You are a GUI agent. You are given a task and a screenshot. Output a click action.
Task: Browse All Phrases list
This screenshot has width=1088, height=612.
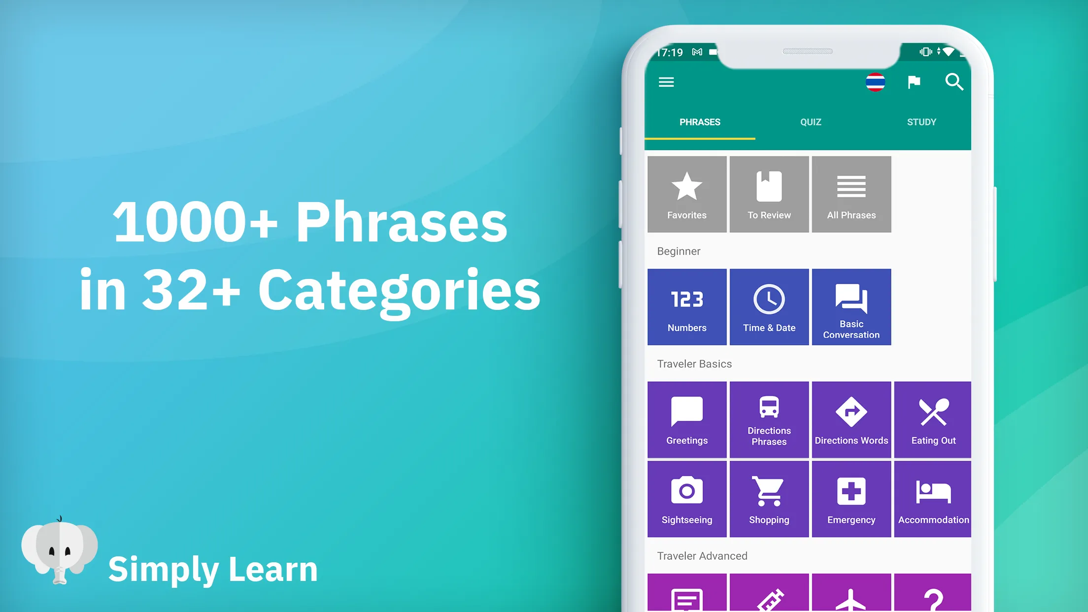point(851,194)
